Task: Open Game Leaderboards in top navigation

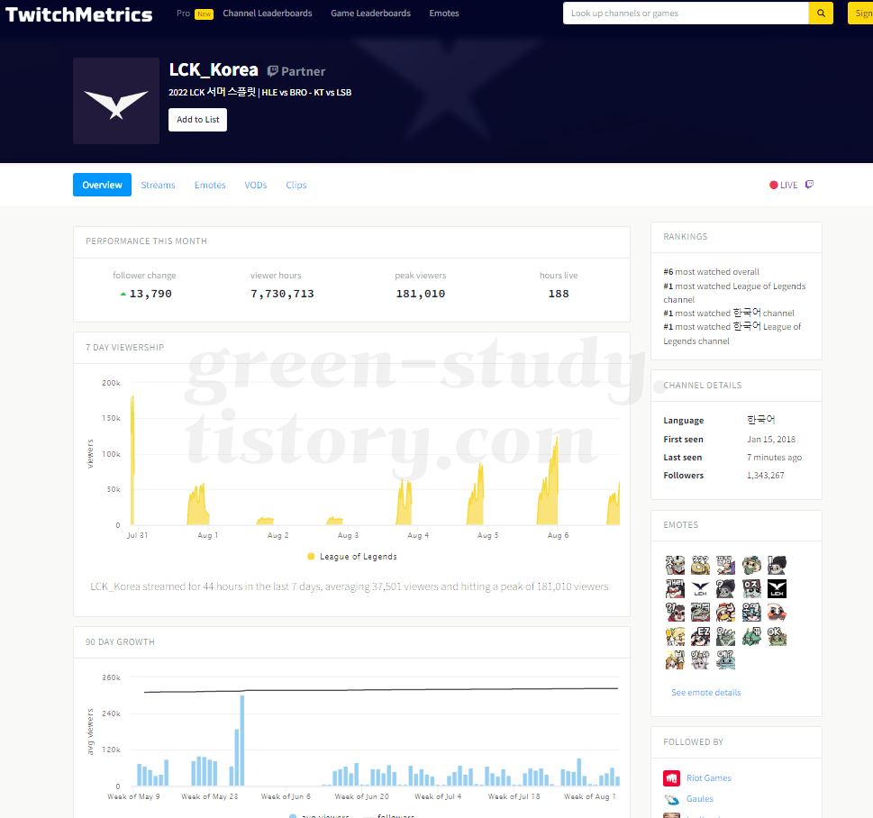Action: click(x=371, y=14)
